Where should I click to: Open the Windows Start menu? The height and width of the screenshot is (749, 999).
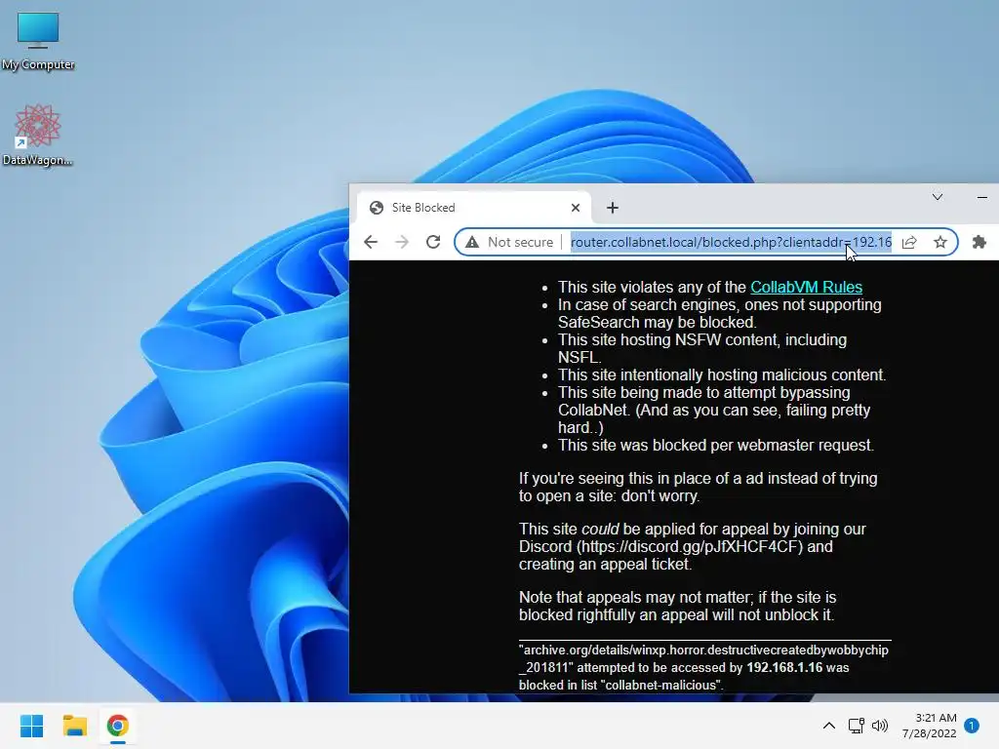[32, 726]
